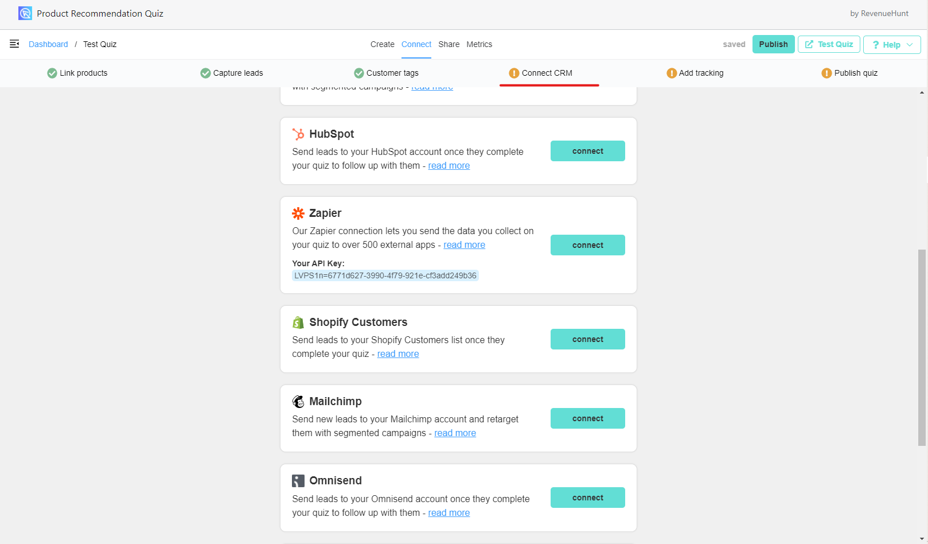Click the orange warning icon beside Add tracking
The image size is (928, 544).
tap(672, 73)
